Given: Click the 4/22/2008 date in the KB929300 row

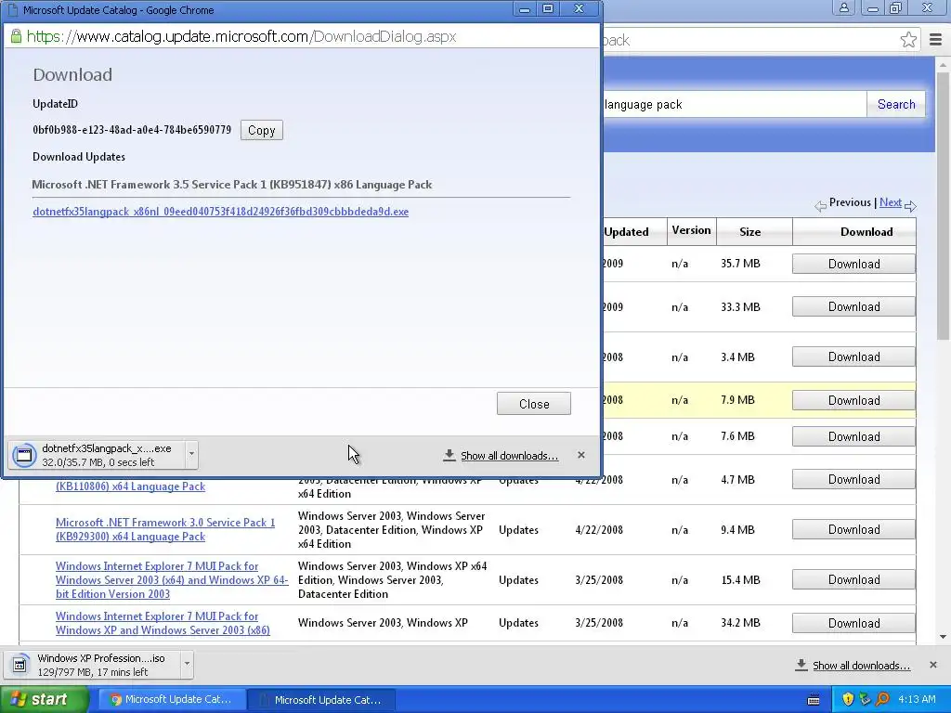Looking at the screenshot, I should pyautogui.click(x=599, y=530).
